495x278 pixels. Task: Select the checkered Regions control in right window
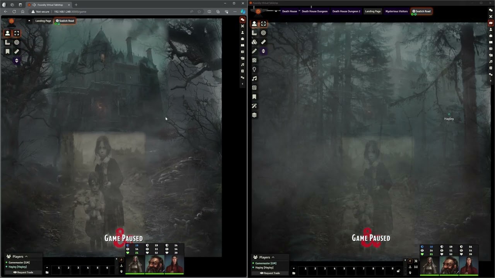[x=254, y=88]
